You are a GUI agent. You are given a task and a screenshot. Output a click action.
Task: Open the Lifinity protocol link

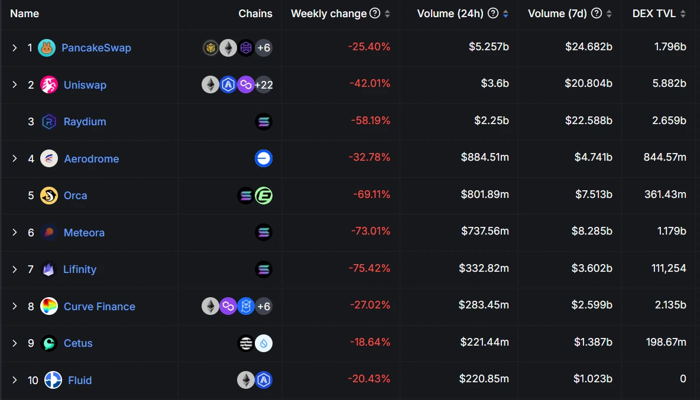point(80,269)
